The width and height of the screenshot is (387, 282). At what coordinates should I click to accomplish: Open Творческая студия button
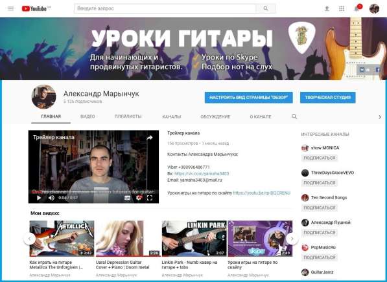click(328, 98)
